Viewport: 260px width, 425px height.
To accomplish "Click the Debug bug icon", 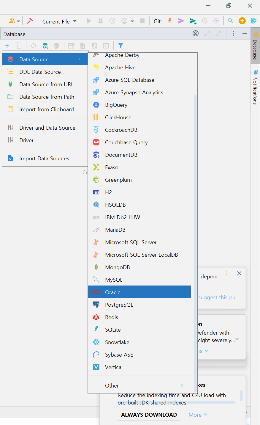I will click(x=101, y=21).
